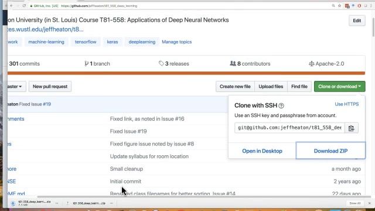Viewport: 375px width, 211px height.
Task: Open browser zoom magnifier icon
Action: pyautogui.click(x=333, y=6)
